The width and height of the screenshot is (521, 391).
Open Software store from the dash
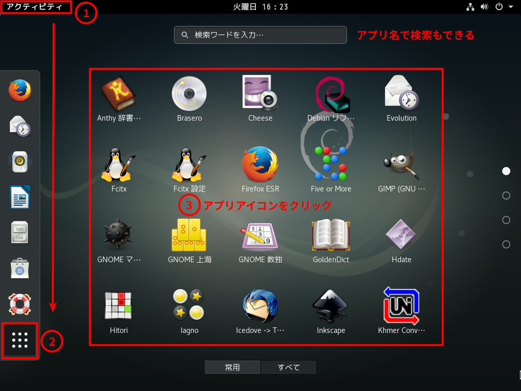pyautogui.click(x=20, y=268)
